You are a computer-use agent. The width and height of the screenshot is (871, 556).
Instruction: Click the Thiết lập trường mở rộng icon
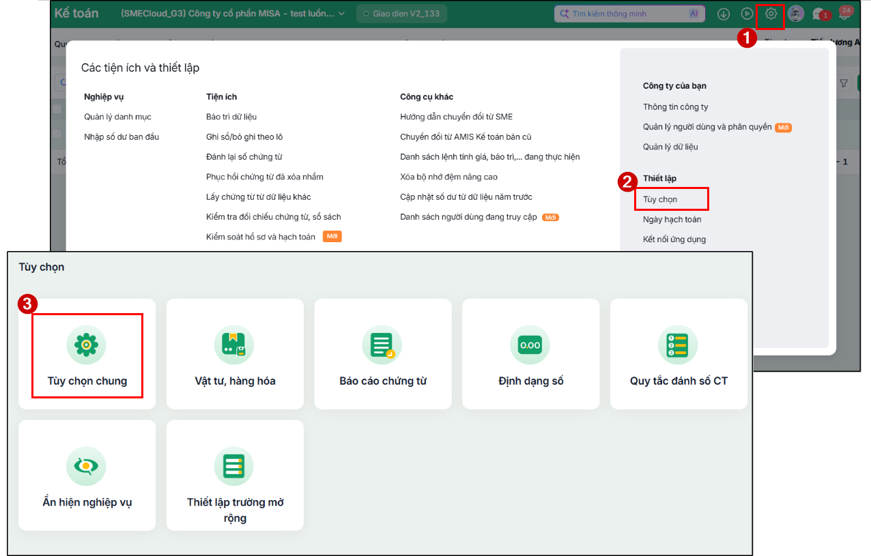tap(234, 466)
